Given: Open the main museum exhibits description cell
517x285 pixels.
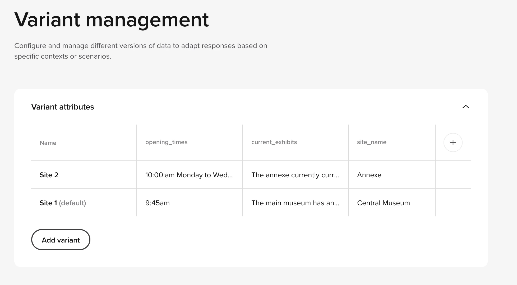Looking at the screenshot, I should click(x=295, y=203).
